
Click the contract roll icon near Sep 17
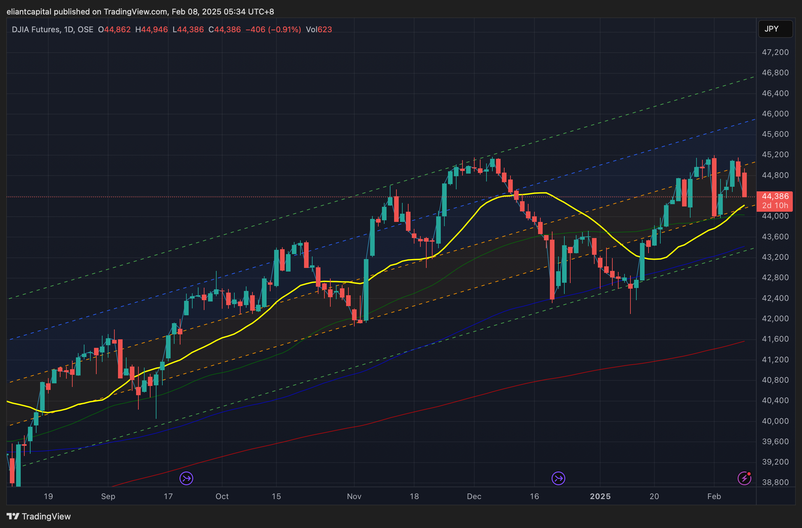[x=186, y=478]
